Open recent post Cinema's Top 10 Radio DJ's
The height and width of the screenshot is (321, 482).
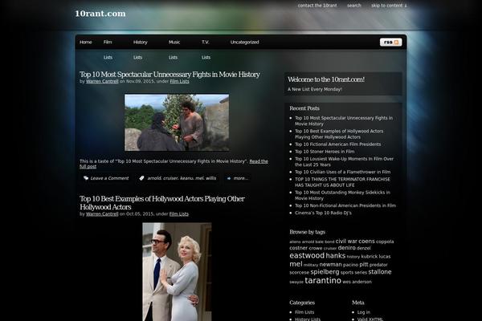click(323, 213)
